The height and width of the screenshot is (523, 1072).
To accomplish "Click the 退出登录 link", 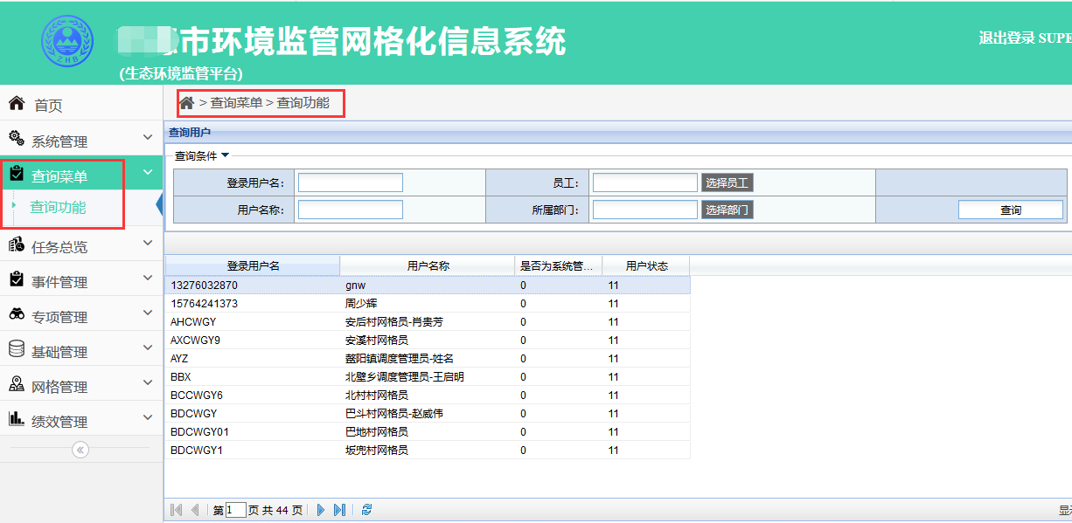I will click(x=1006, y=38).
